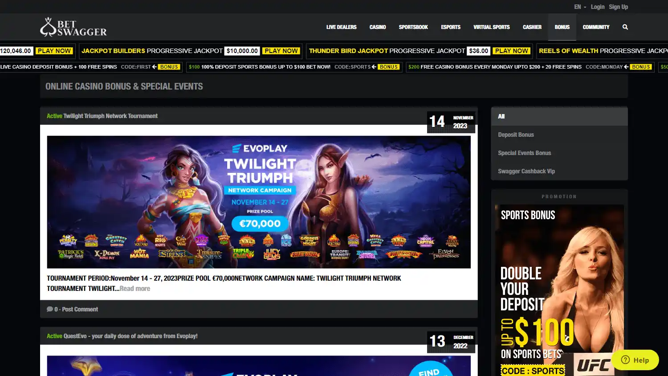Click the 14 November 2023 date badge
Image resolution: width=668 pixels, height=376 pixels.
pos(451,122)
